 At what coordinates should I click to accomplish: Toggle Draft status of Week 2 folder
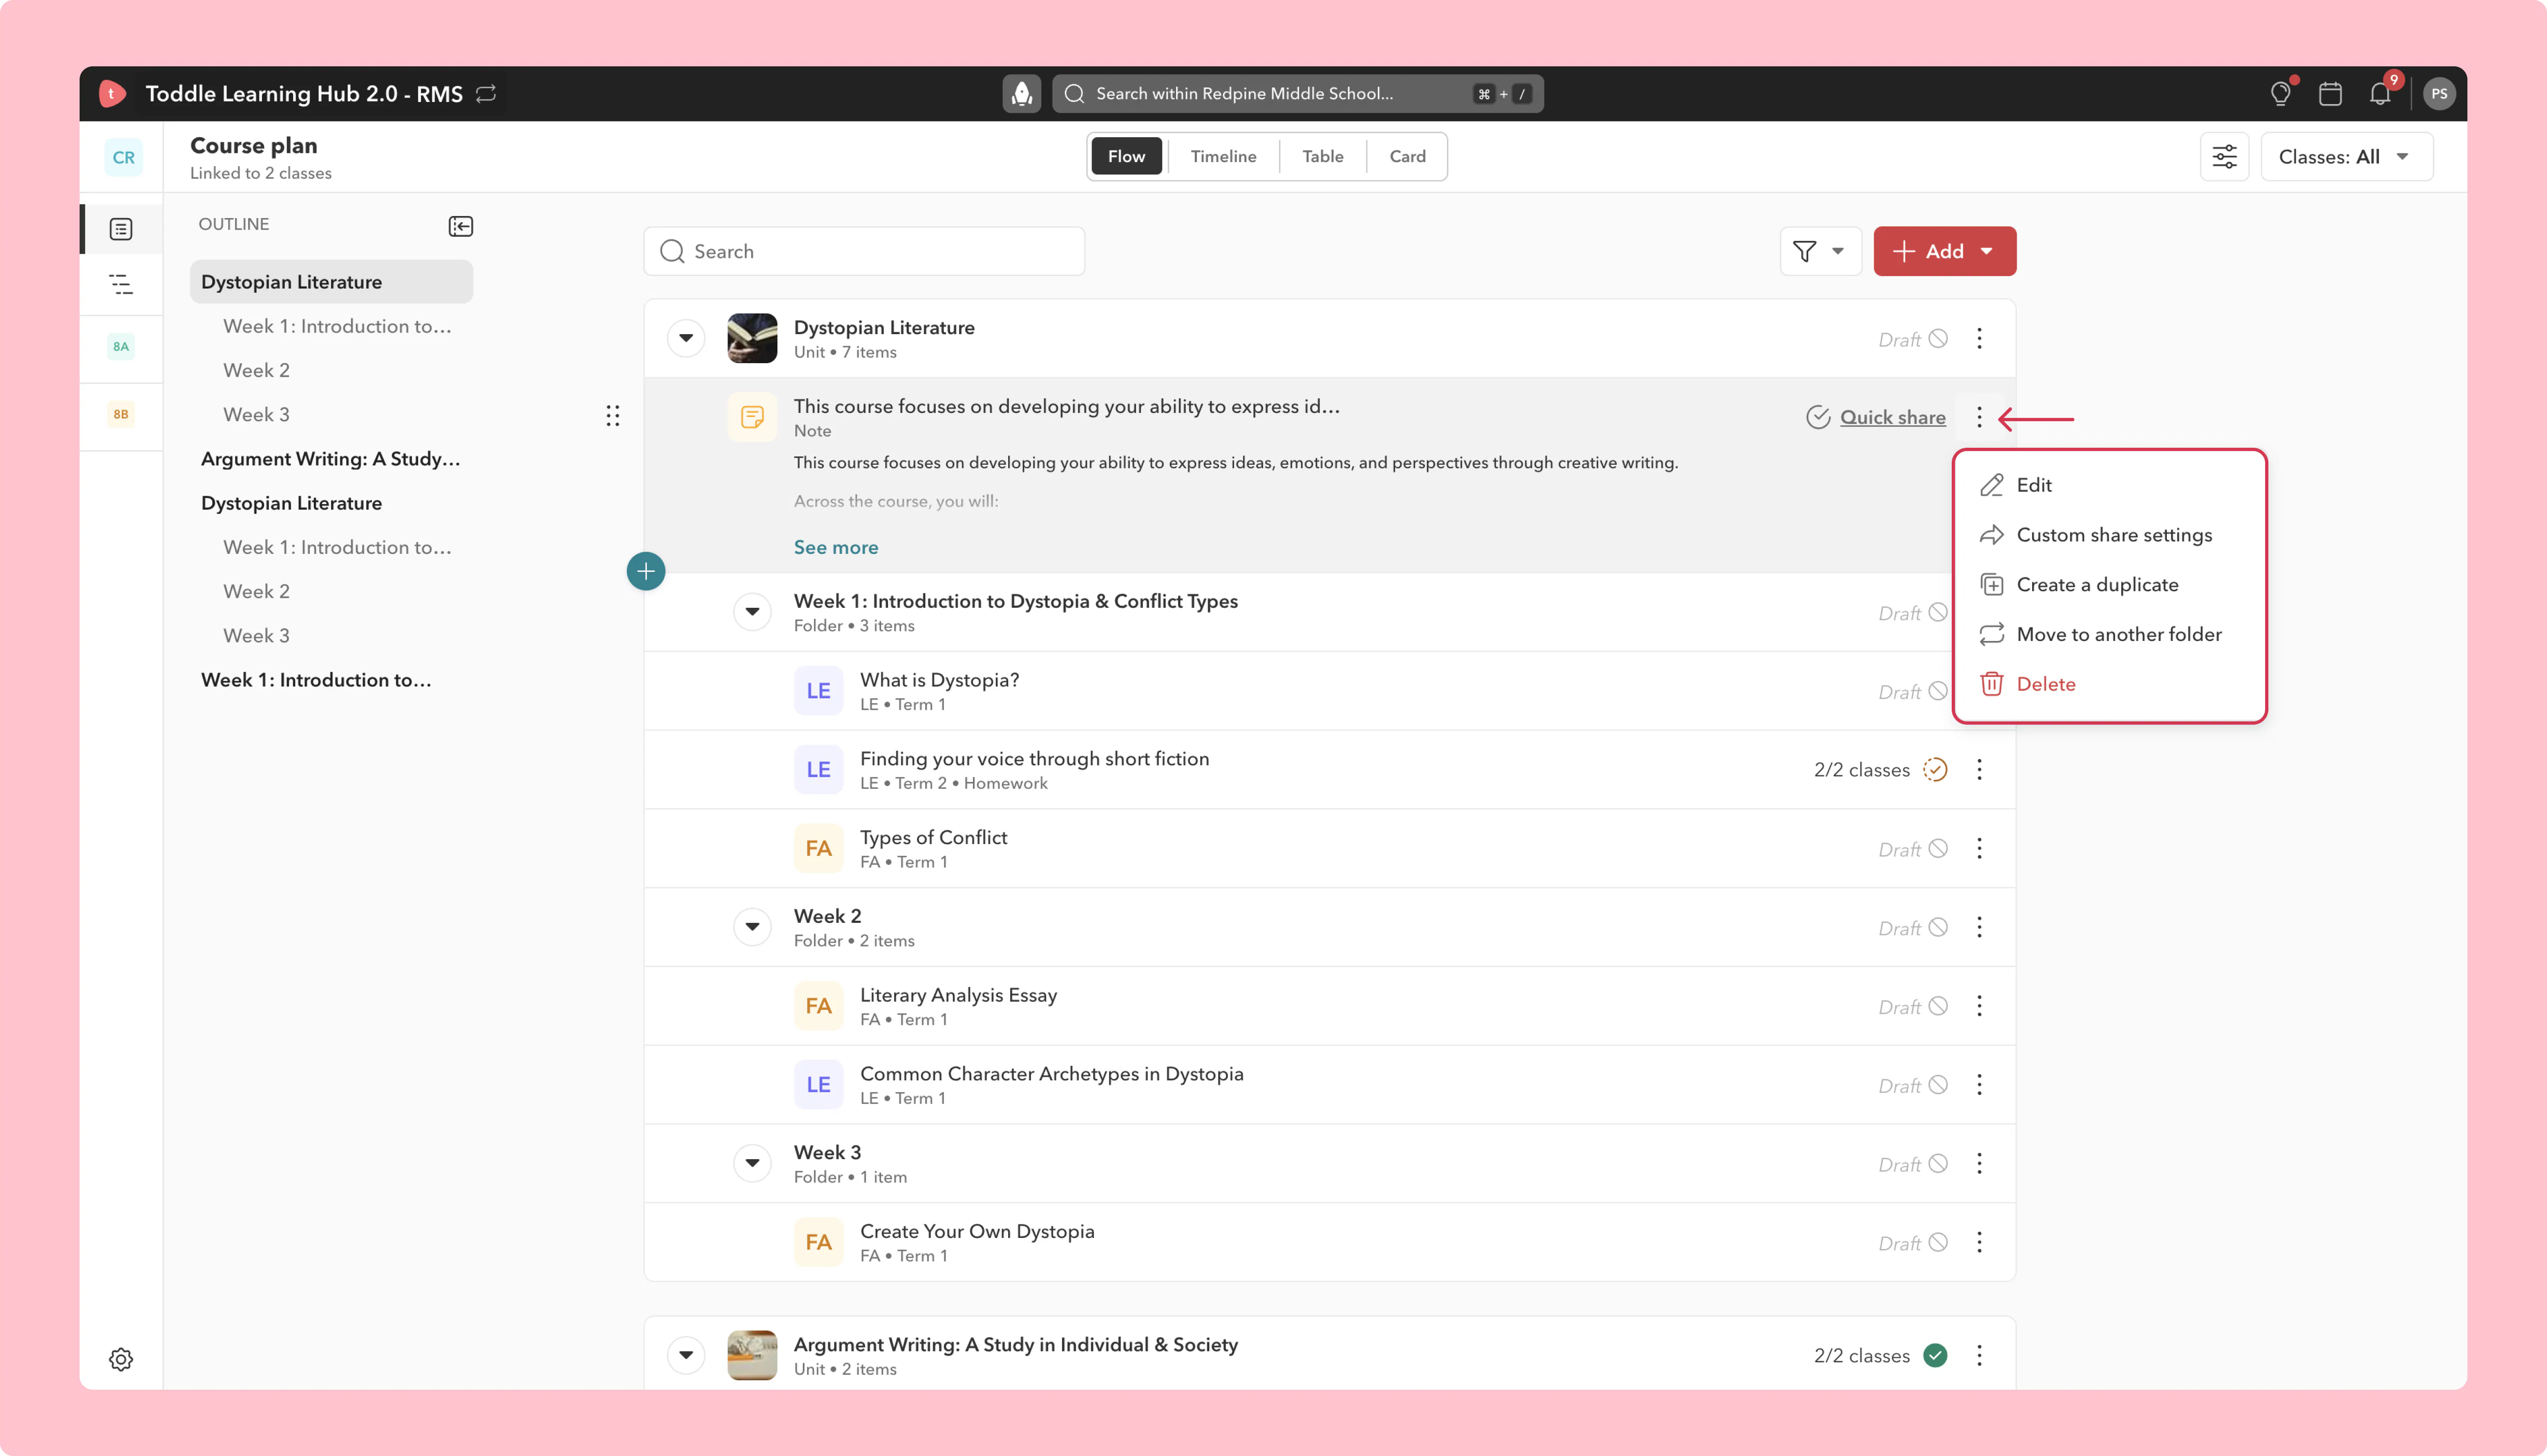click(x=1913, y=928)
